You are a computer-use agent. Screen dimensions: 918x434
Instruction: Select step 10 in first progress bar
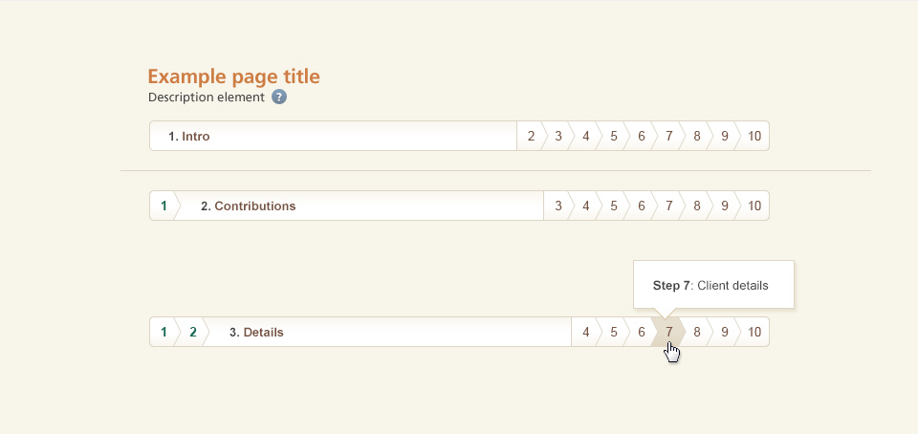(x=754, y=136)
